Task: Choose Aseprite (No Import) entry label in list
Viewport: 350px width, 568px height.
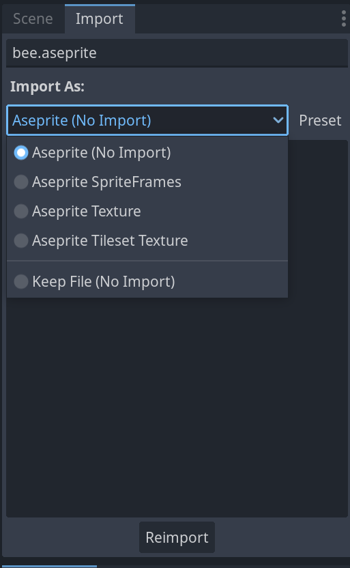Action: point(102,152)
